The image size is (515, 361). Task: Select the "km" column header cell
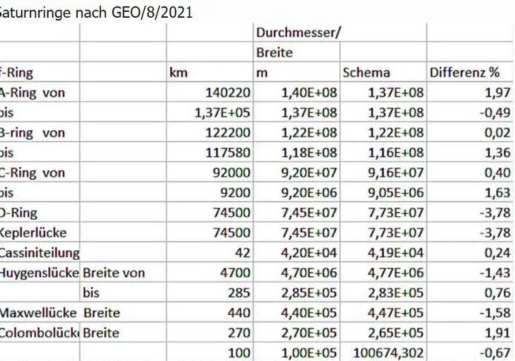[x=178, y=73]
